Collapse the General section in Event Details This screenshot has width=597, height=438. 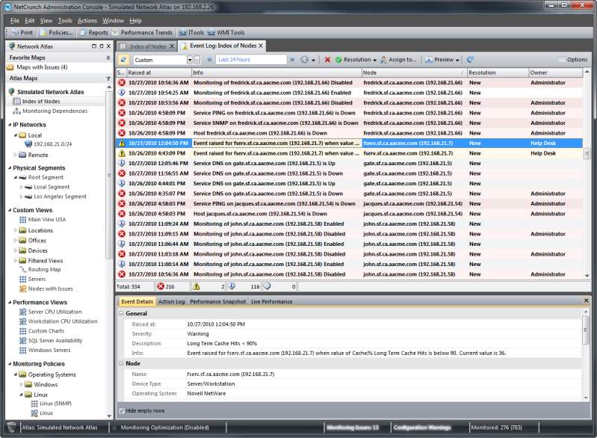point(121,313)
